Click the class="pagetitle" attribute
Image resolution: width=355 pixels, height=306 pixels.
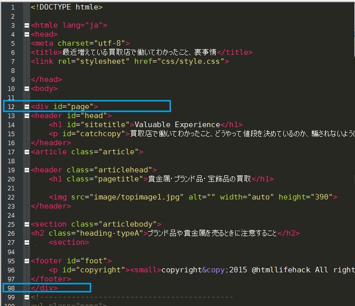coord(105,179)
